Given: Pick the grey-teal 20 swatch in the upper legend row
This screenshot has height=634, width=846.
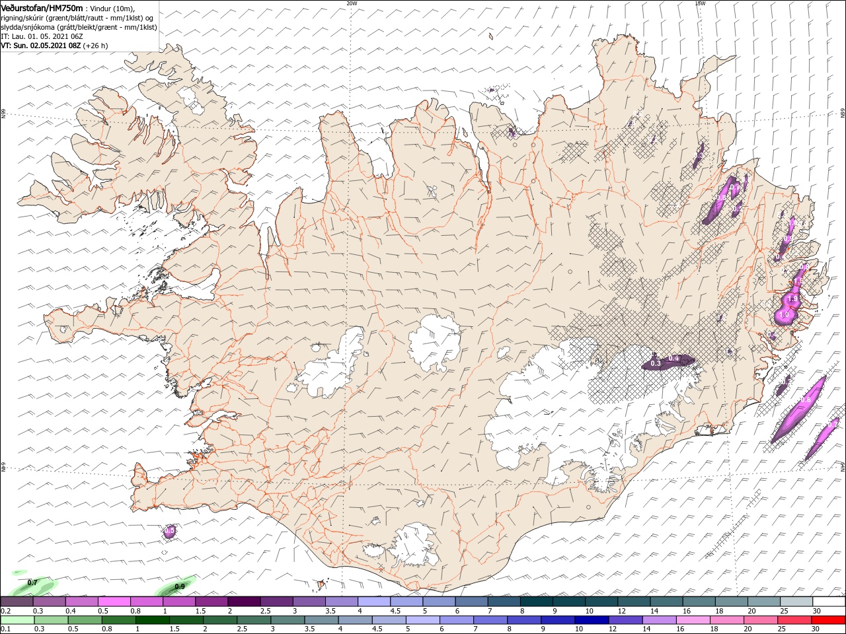Looking at the screenshot, I should [764, 602].
